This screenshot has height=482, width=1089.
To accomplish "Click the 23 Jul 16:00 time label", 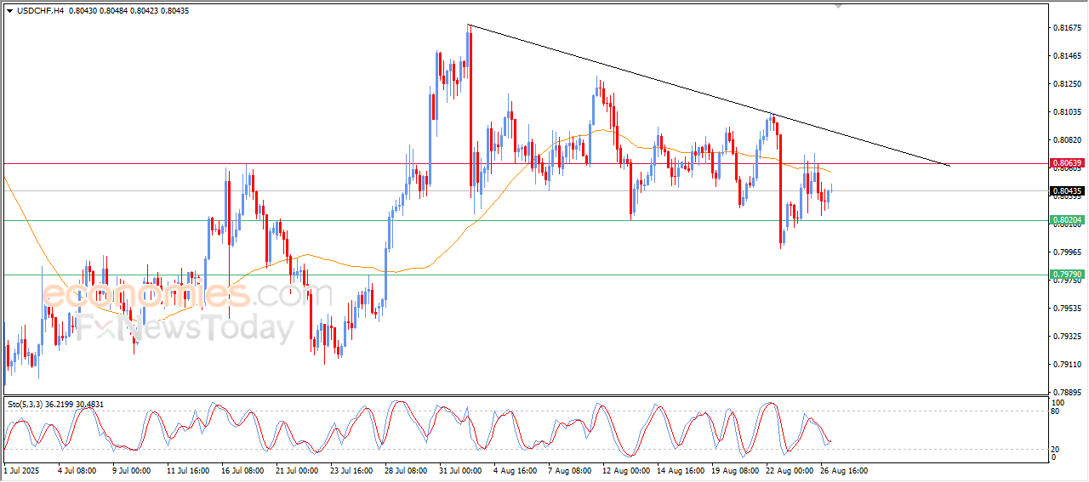I will point(351,470).
